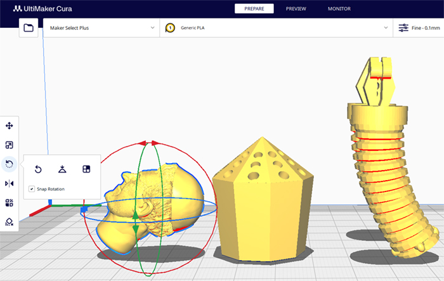The height and width of the screenshot is (281, 444).
Task: Click the Generic PLA label
Action: [x=193, y=28]
